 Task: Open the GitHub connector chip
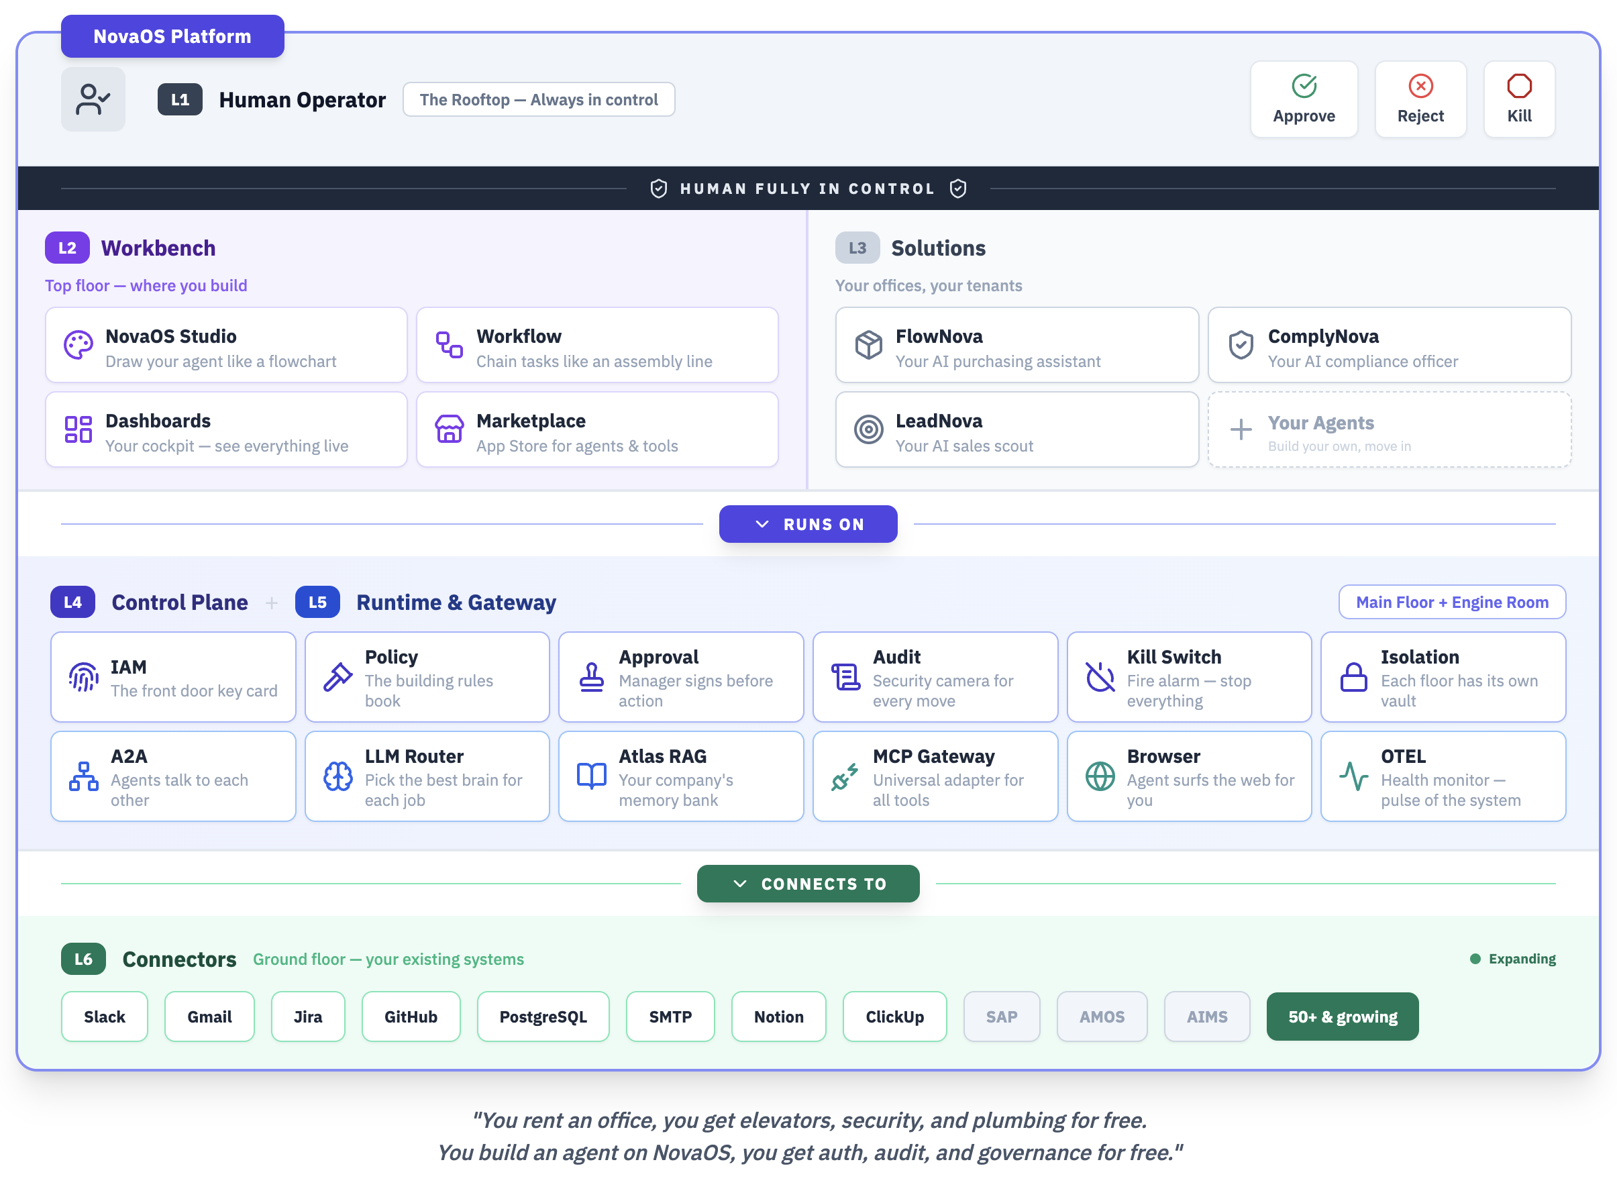pos(411,1017)
